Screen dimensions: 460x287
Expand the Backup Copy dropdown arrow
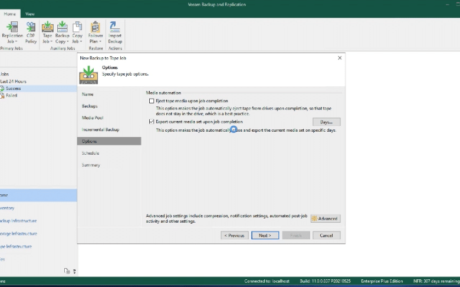(x=67, y=42)
